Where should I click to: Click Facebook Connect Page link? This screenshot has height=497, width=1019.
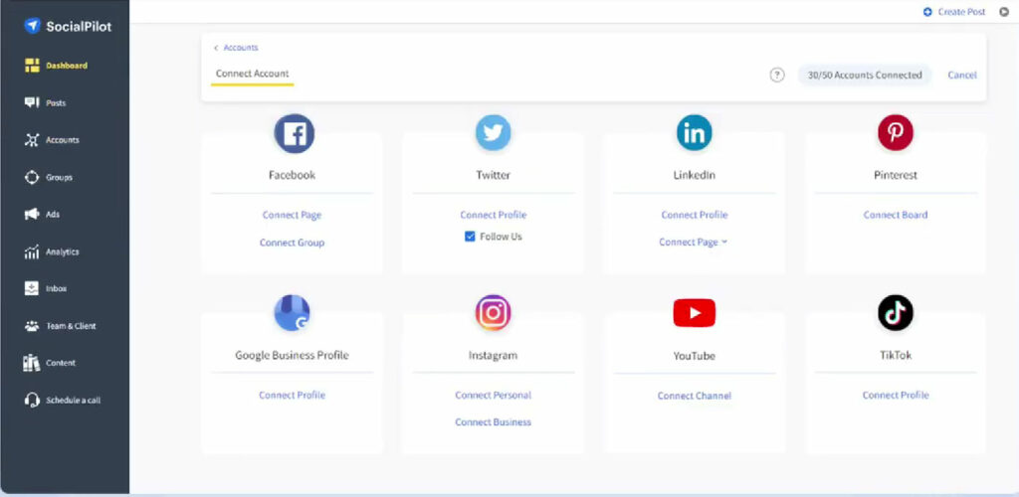click(292, 215)
